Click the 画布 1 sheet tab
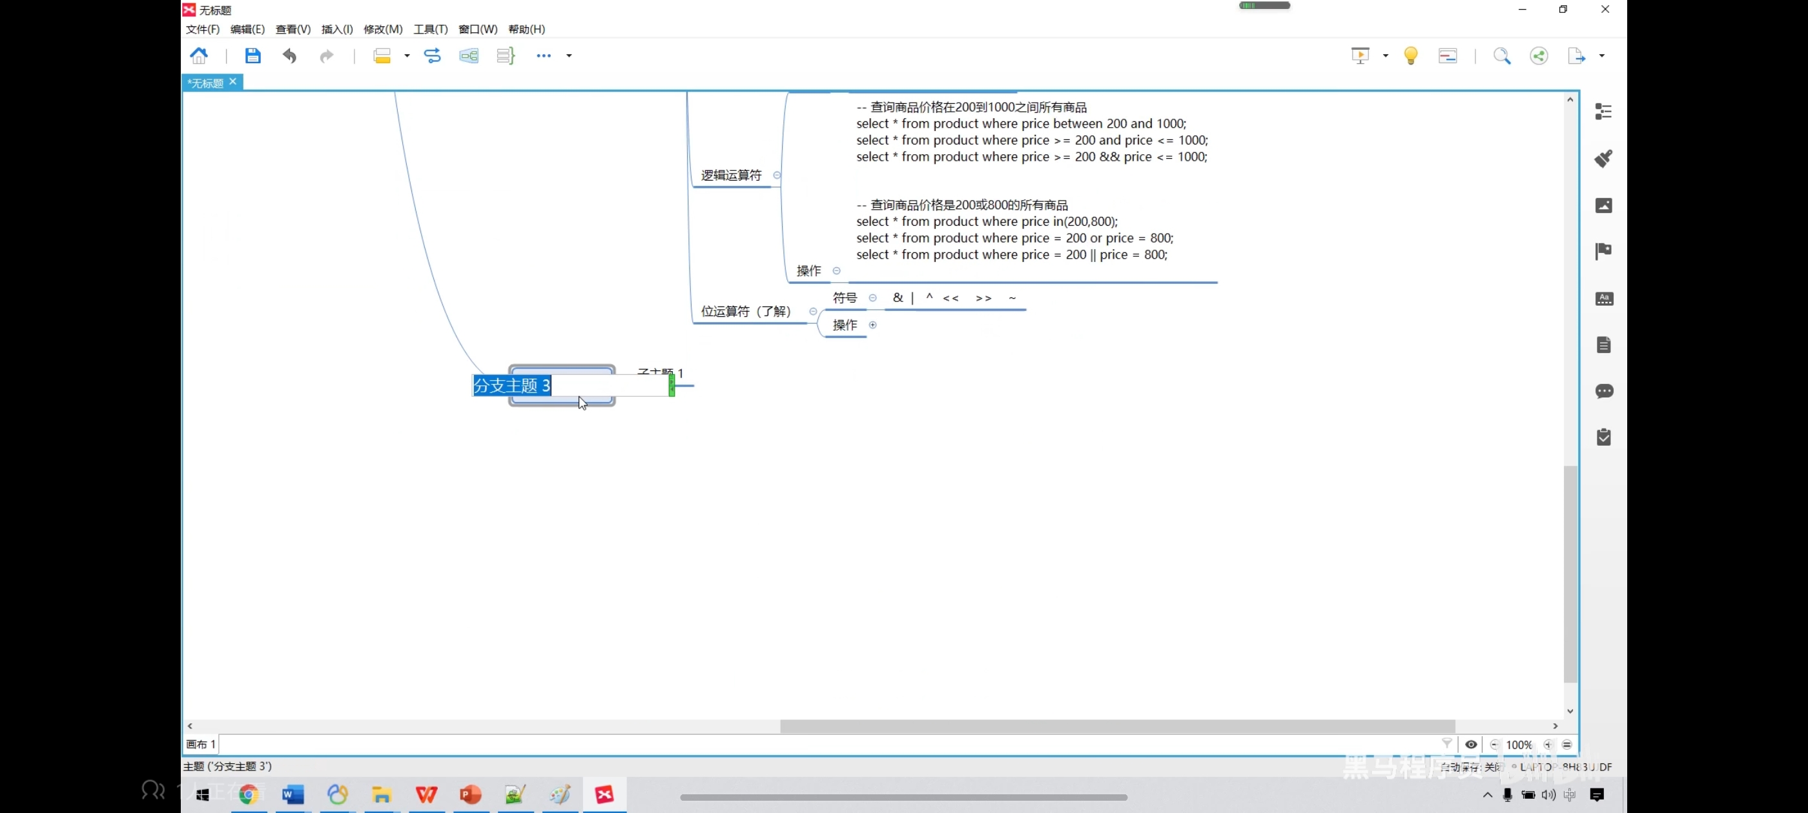The width and height of the screenshot is (1808, 813). 201,744
